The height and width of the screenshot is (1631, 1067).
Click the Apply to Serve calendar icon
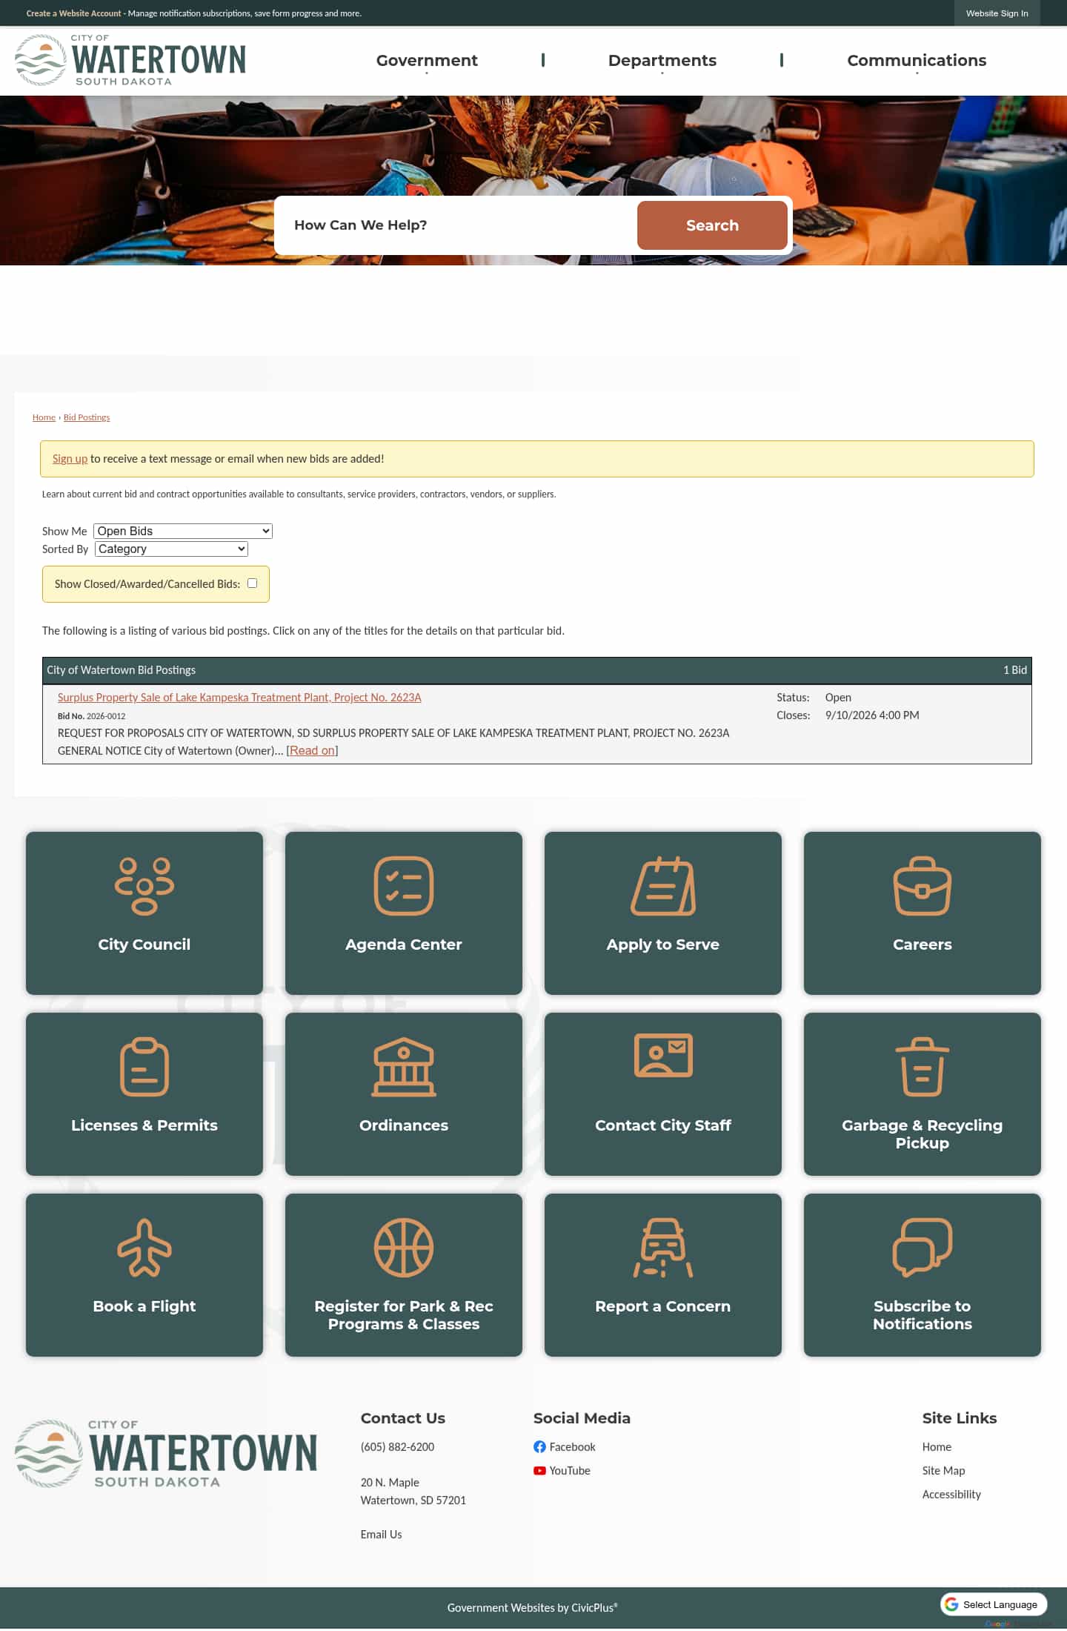point(663,886)
